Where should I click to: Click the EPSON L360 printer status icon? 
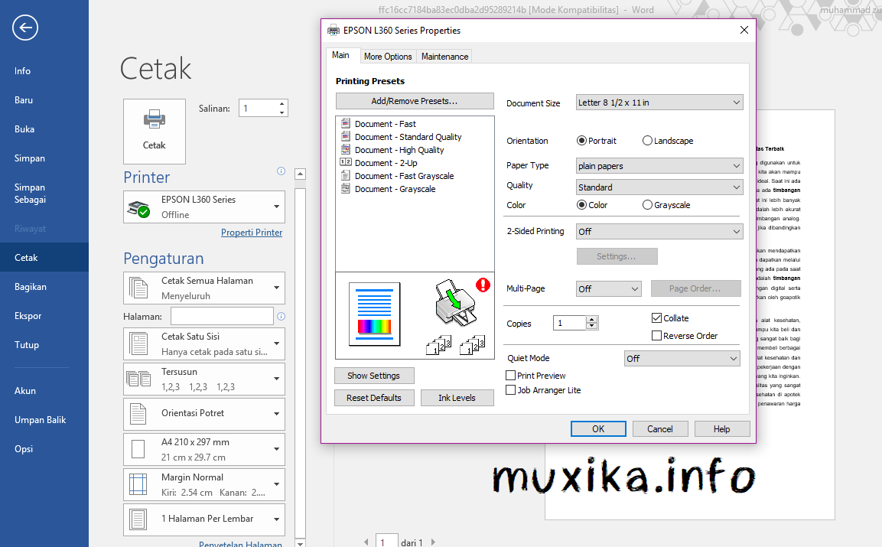click(x=139, y=208)
